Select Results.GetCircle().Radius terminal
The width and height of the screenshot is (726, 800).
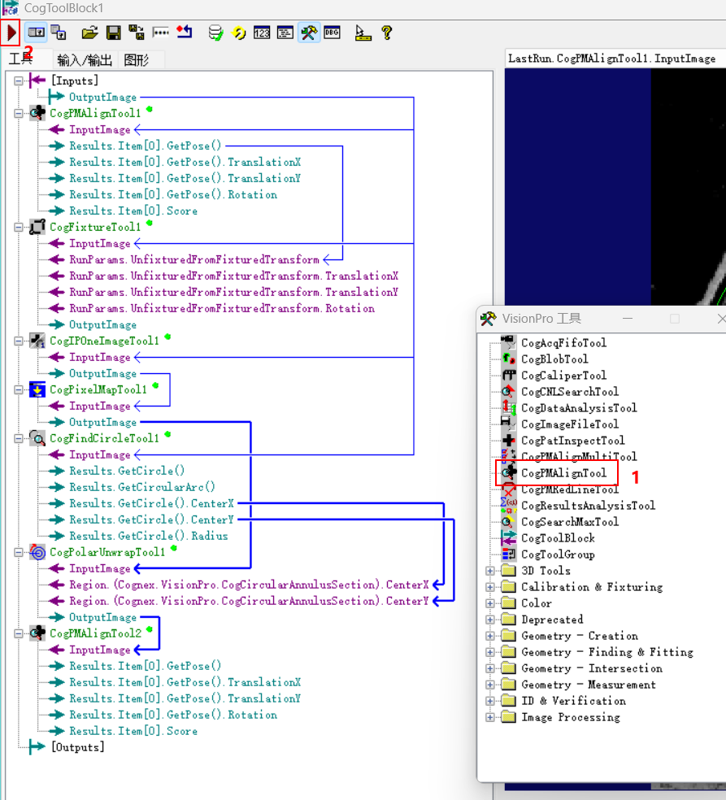(149, 537)
